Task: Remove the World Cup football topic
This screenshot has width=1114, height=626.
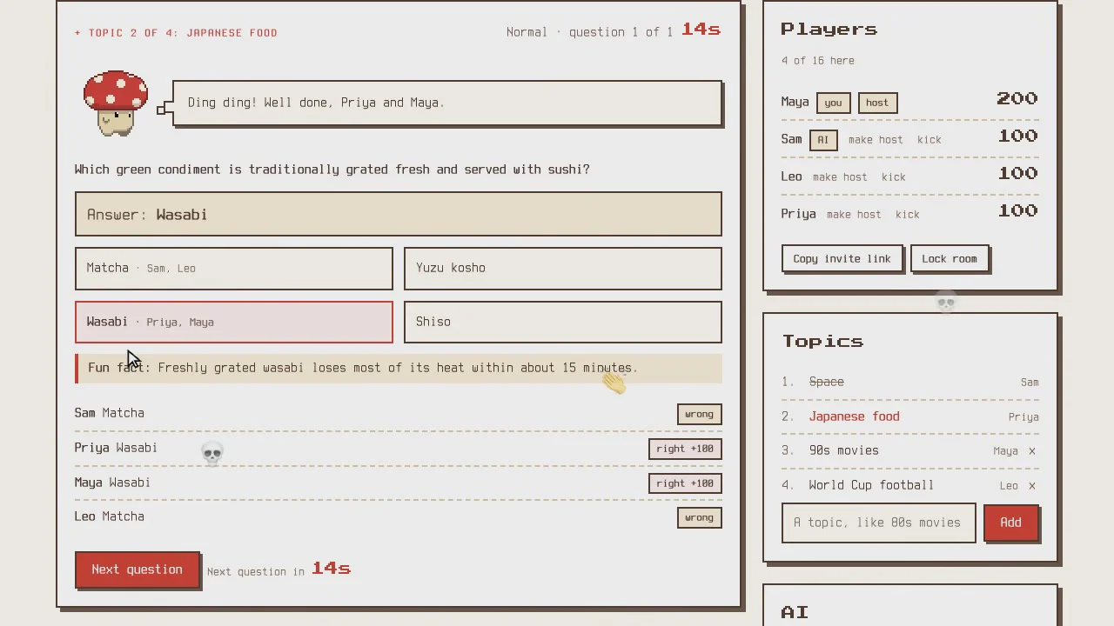Action: tap(1032, 486)
